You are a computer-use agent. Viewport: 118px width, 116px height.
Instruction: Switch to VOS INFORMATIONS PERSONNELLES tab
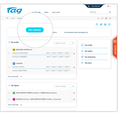tap(76, 32)
